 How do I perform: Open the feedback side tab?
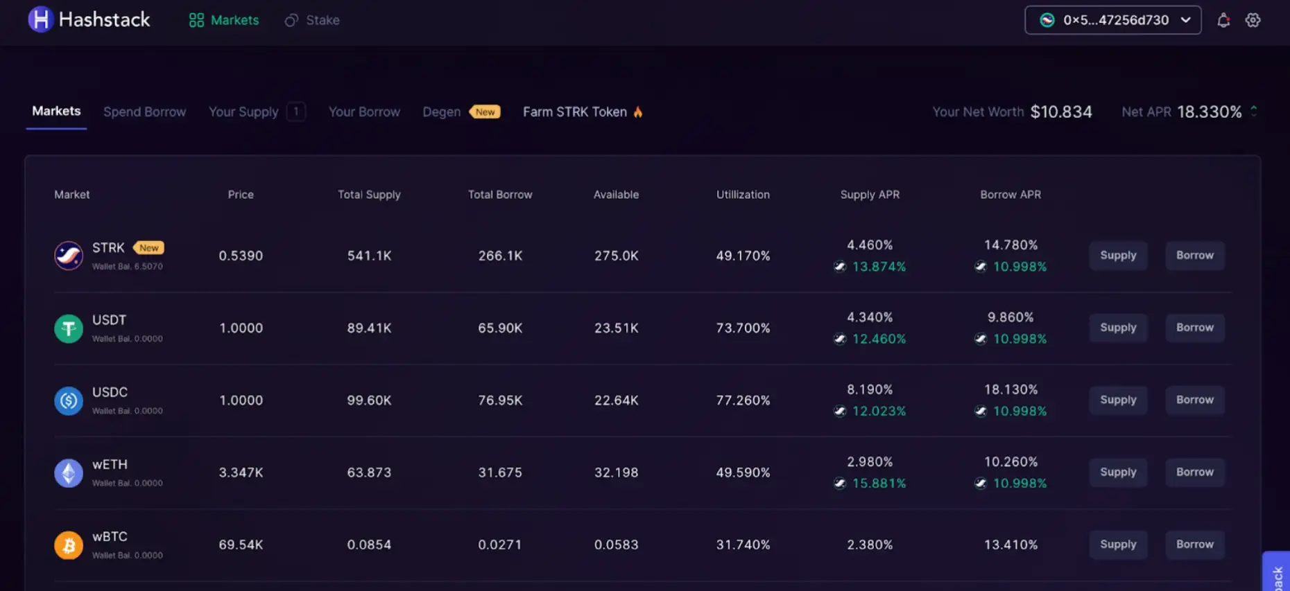tap(1277, 574)
